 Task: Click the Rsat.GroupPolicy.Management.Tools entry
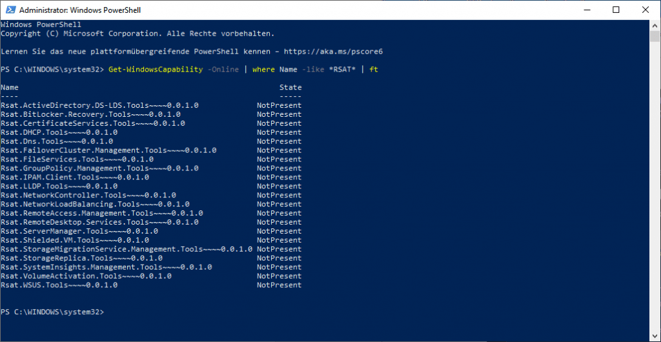99,168
